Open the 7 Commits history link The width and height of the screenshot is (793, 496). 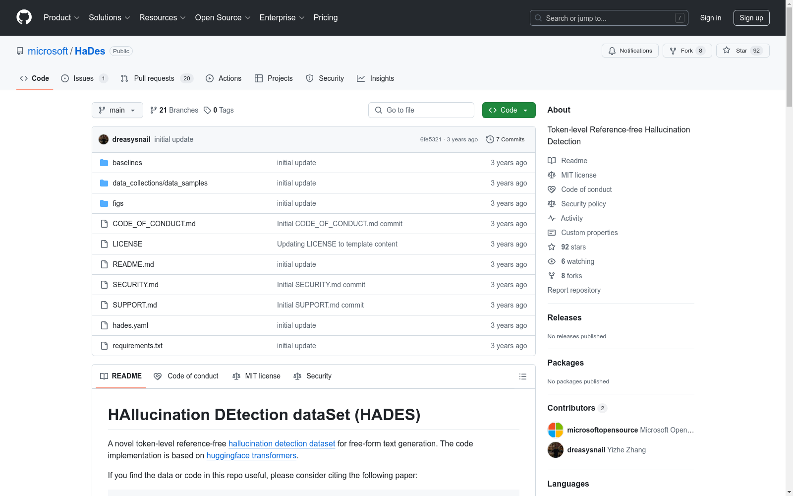506,139
